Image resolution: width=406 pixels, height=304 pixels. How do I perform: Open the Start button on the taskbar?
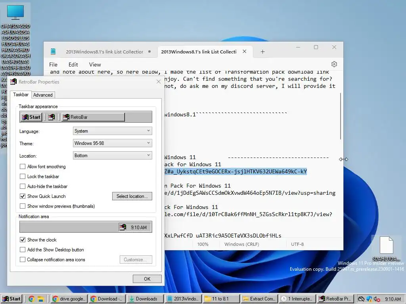click(x=11, y=299)
